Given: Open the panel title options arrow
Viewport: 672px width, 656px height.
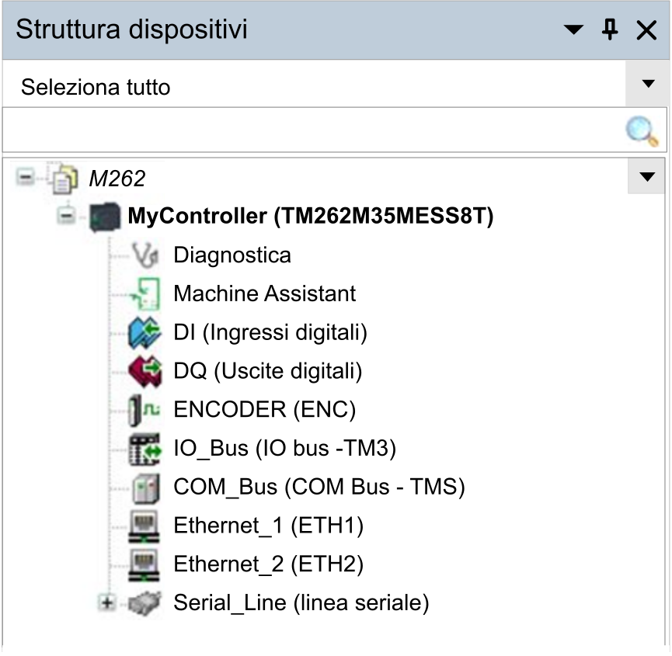Looking at the screenshot, I should coord(573,30).
